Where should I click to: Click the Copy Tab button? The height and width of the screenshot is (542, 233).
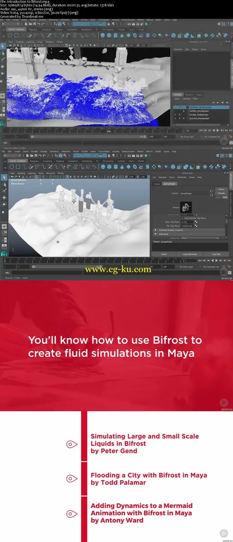(216, 254)
